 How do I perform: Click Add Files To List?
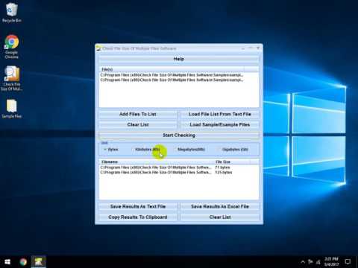click(138, 114)
